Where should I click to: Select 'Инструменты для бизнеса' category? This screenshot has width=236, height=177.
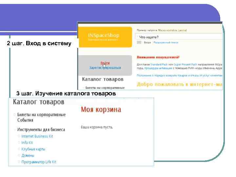(x=41, y=129)
